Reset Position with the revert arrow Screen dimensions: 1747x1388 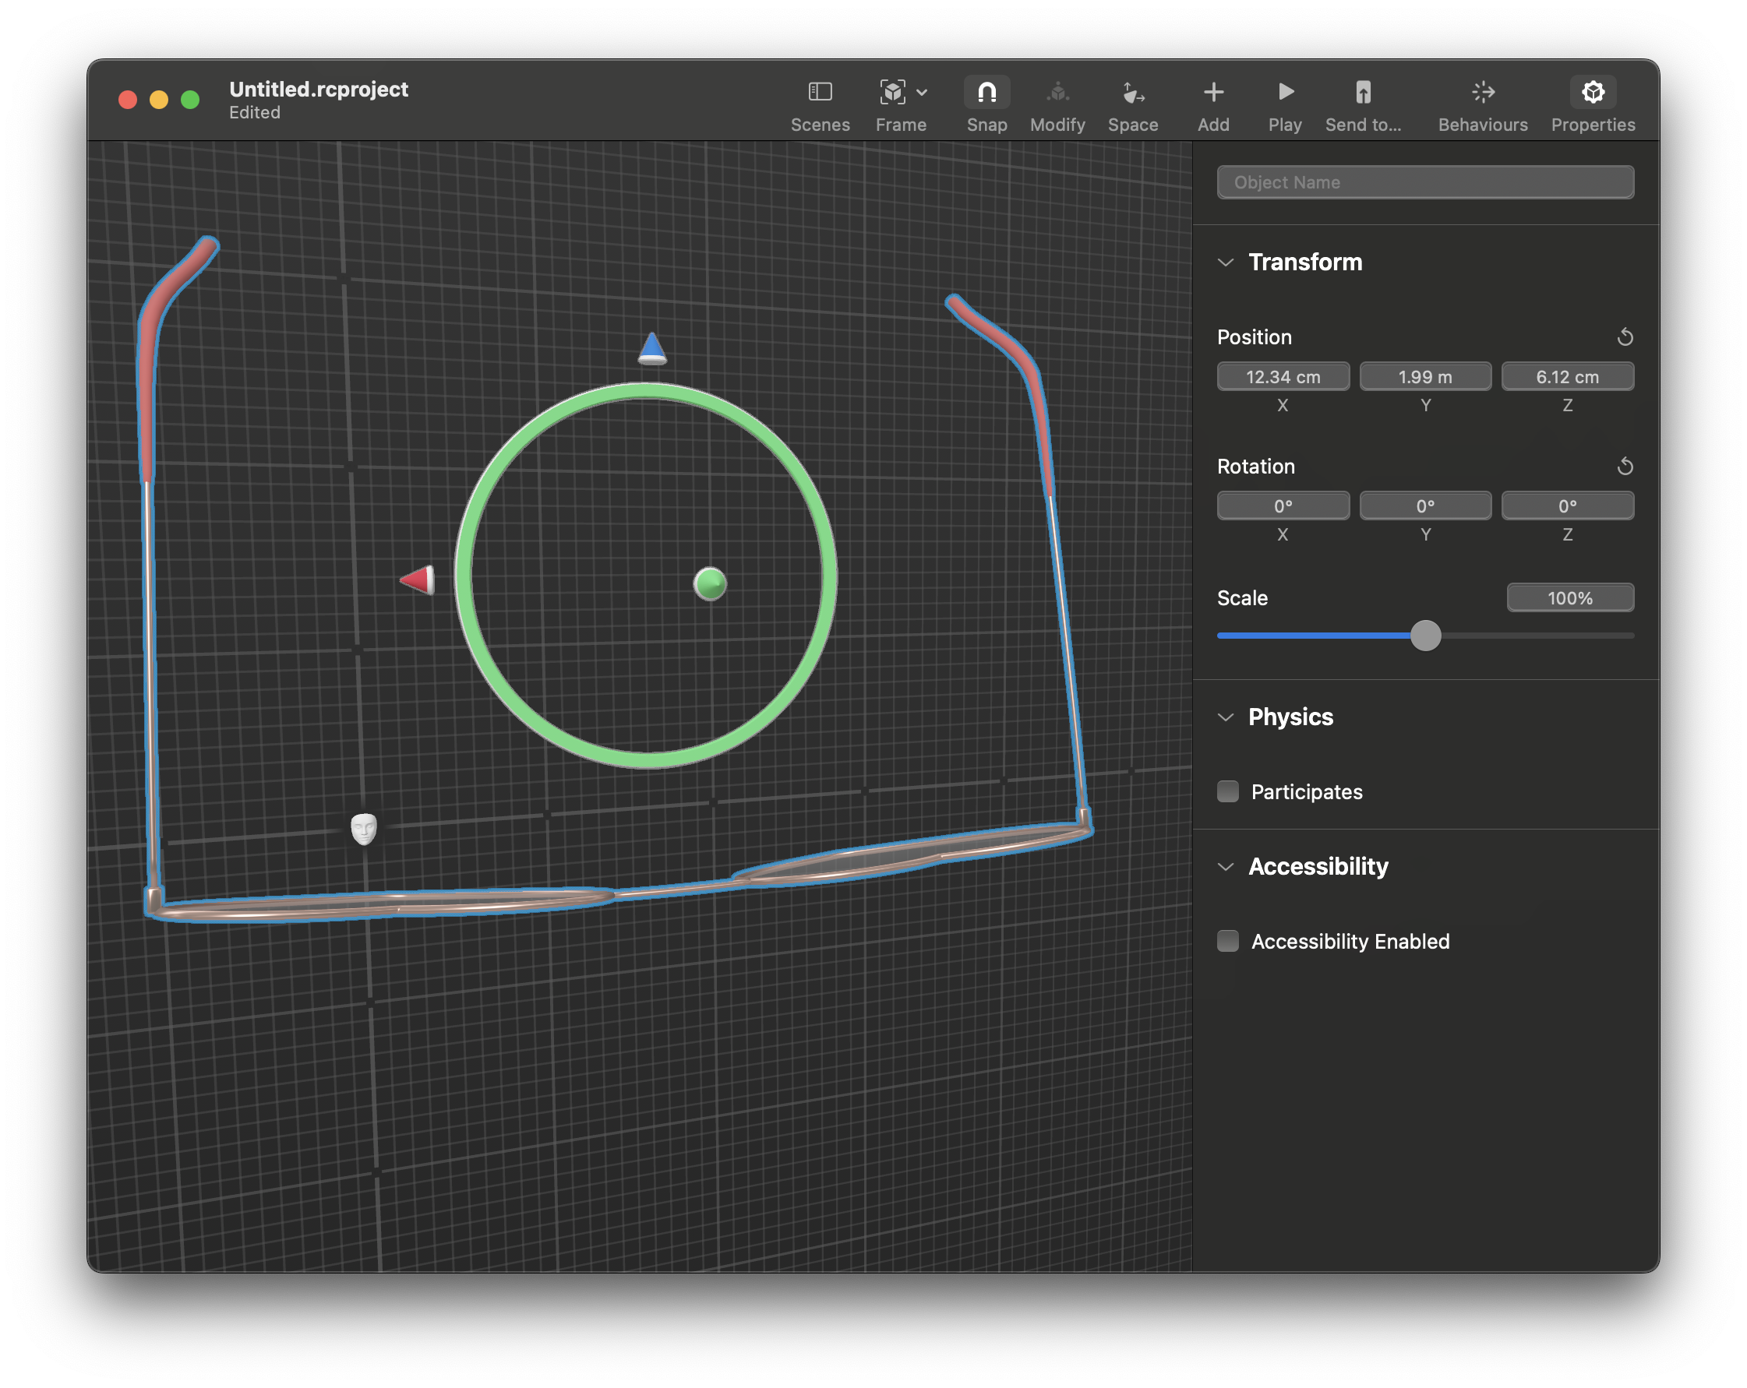click(1624, 337)
